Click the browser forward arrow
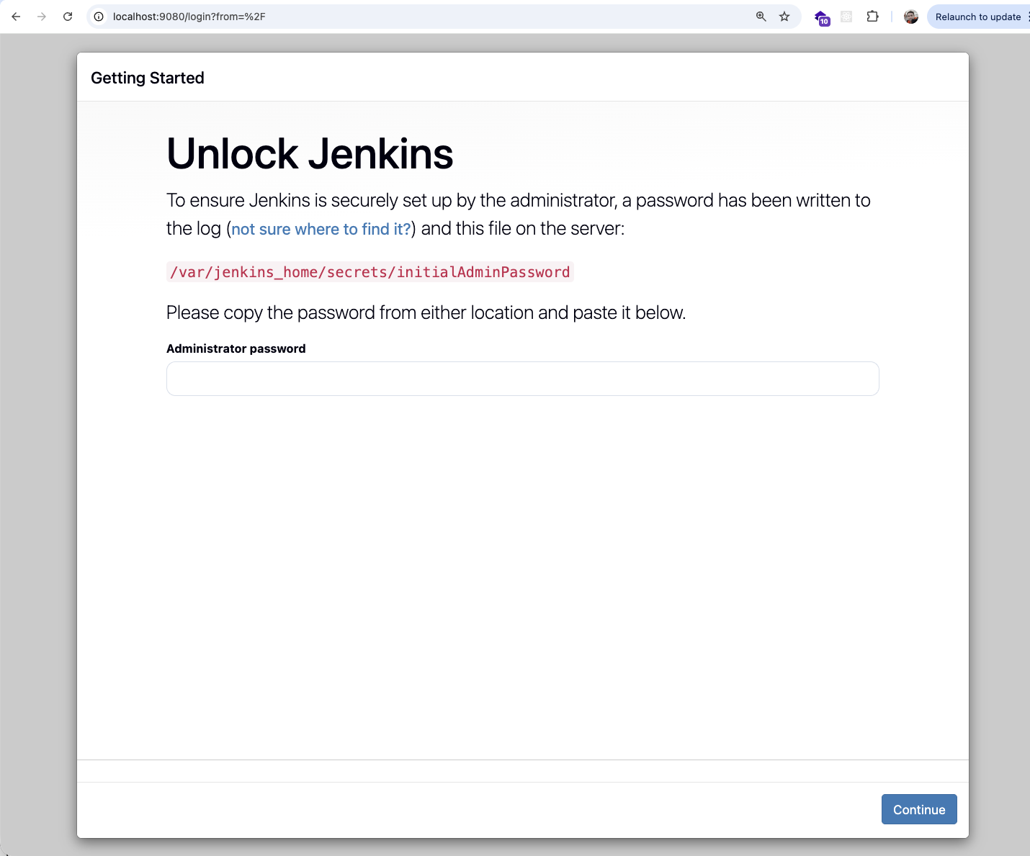Image resolution: width=1030 pixels, height=856 pixels. 42,17
